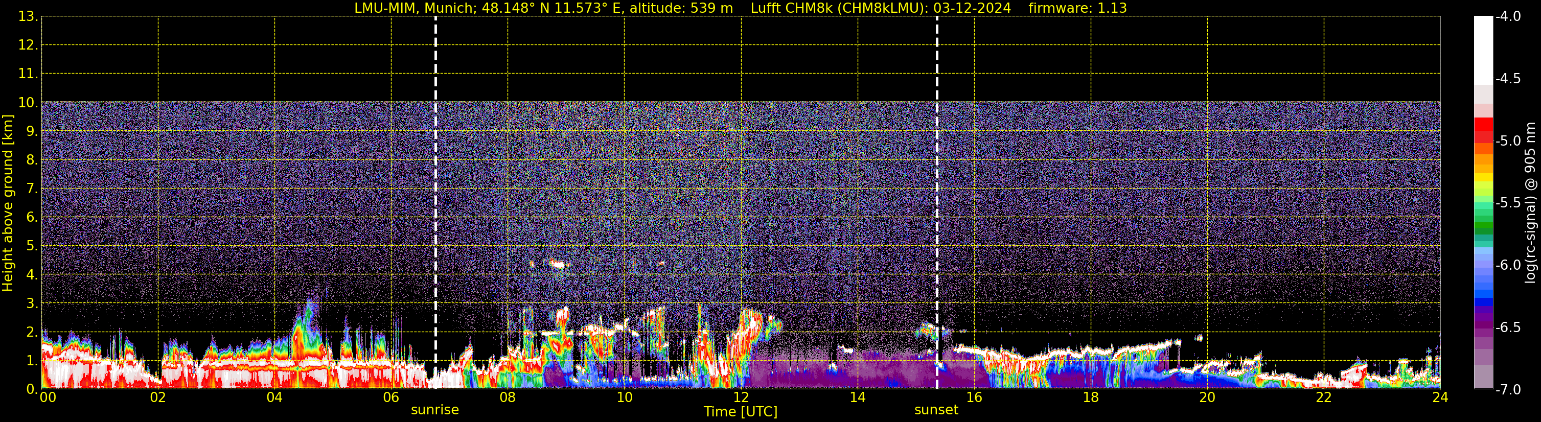Click the '3.' height axis tick label
The width and height of the screenshot is (1541, 422).
tap(32, 303)
